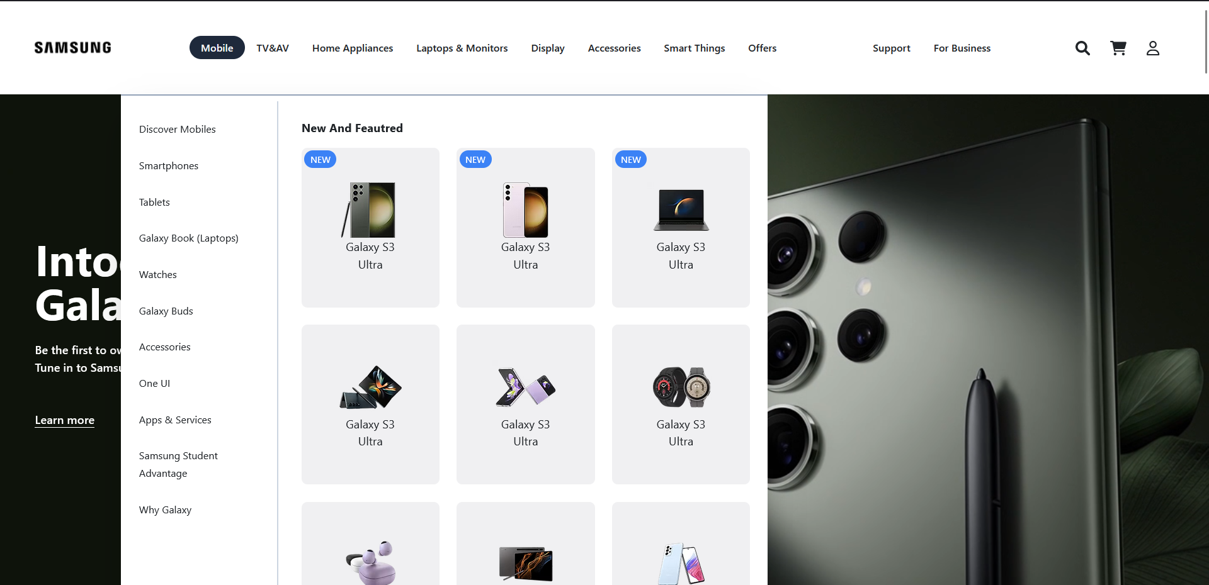Open the smartwatches product card
This screenshot has height=585, width=1209.
[681, 404]
